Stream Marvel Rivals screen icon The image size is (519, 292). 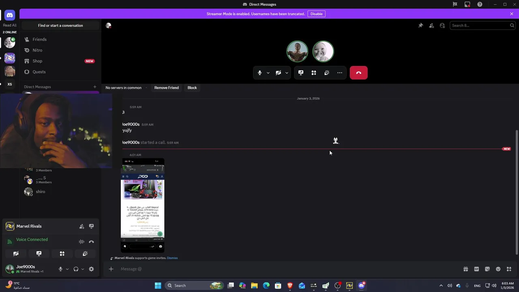(x=91, y=226)
